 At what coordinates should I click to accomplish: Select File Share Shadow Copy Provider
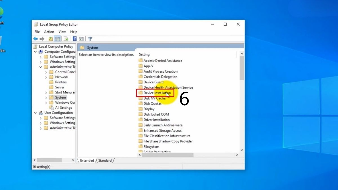pyautogui.click(x=168, y=141)
